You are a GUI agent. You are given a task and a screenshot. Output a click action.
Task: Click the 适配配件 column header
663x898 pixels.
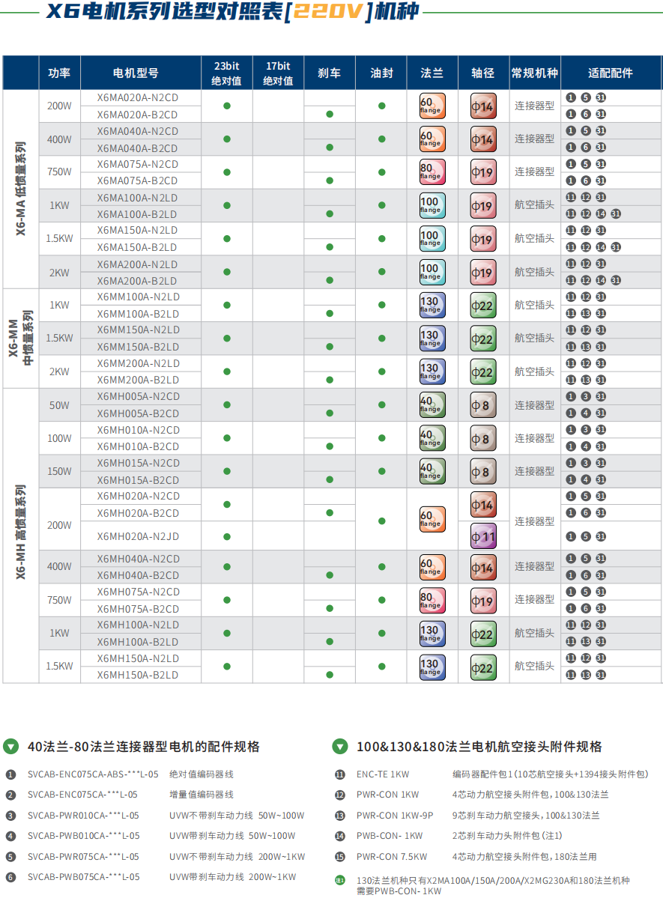tap(611, 73)
